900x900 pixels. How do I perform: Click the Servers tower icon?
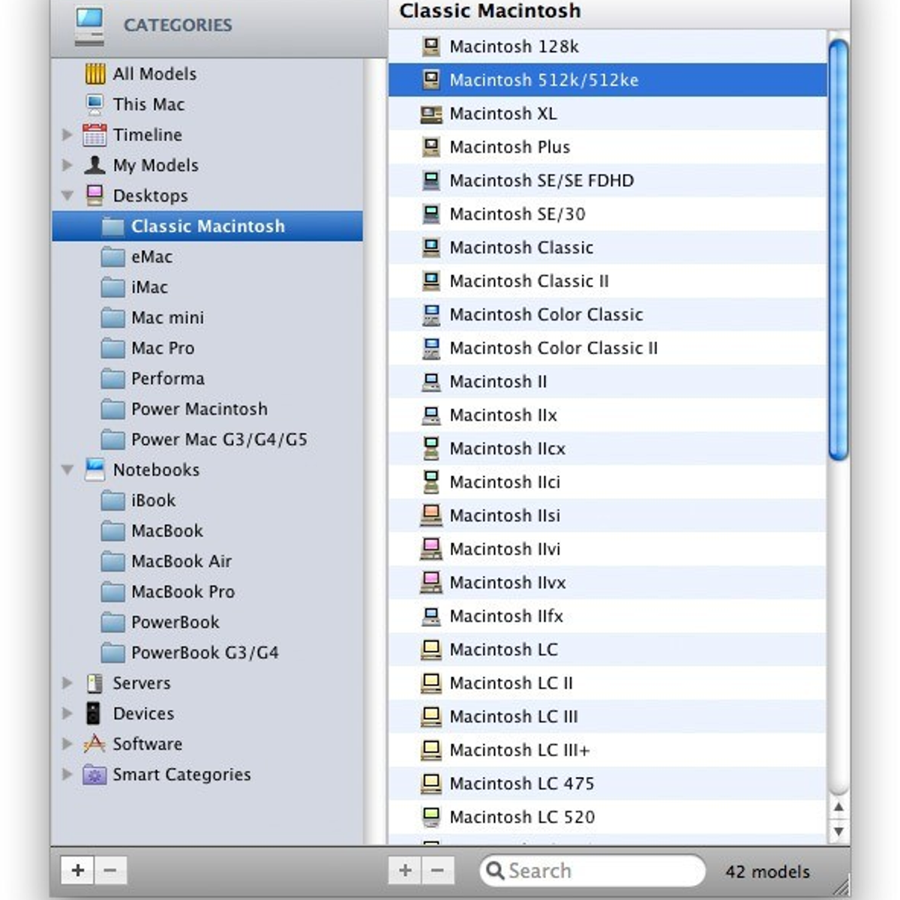[94, 683]
